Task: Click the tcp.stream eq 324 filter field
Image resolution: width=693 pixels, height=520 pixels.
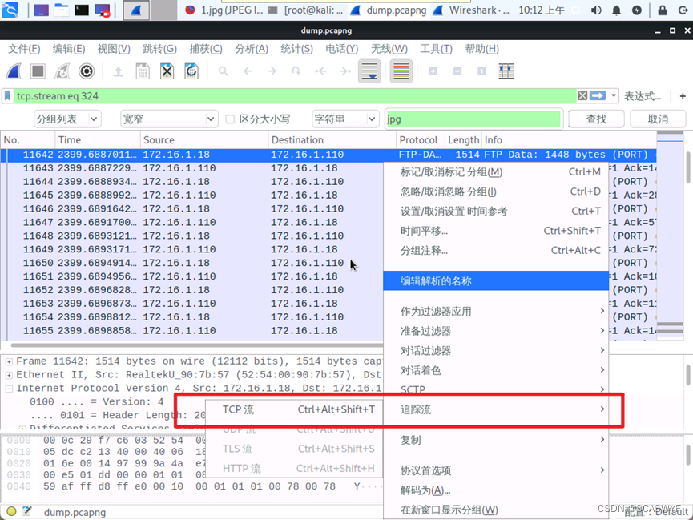Action: pos(296,96)
